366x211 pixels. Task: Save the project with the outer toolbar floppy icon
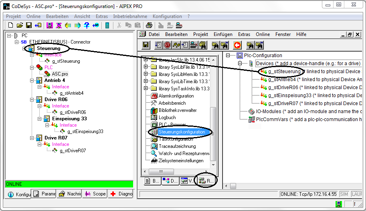coord(29,25)
